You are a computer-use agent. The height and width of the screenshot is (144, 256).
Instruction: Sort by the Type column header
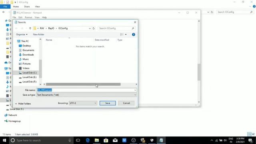[120, 40]
